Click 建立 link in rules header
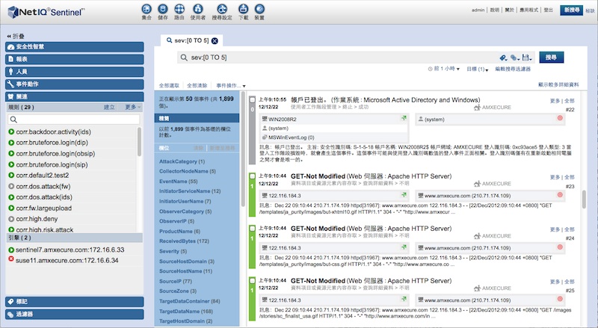Viewport: 598px width, 328px height. pyautogui.click(x=109, y=107)
